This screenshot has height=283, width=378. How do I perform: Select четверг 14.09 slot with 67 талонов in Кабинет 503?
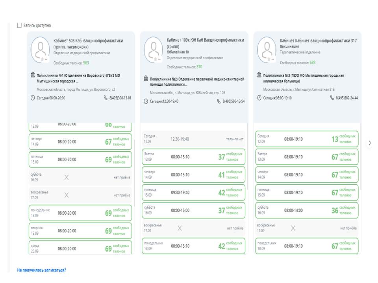[x=80, y=142]
